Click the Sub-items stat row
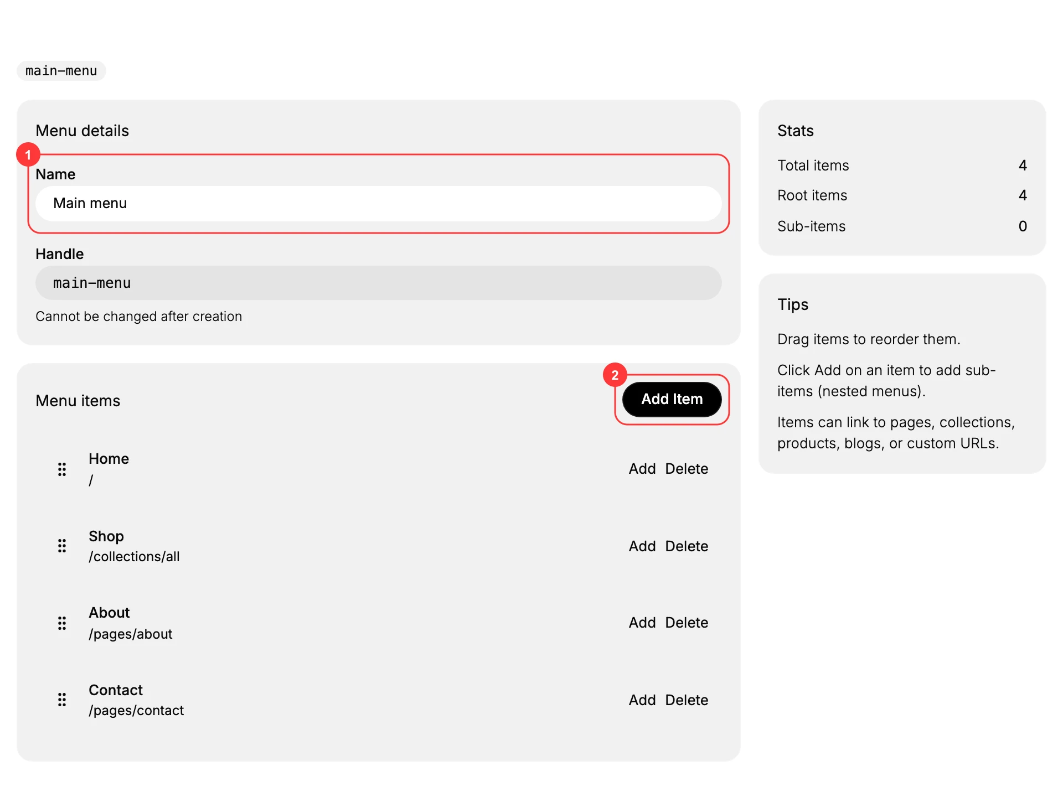The height and width of the screenshot is (797, 1063). pyautogui.click(x=902, y=226)
